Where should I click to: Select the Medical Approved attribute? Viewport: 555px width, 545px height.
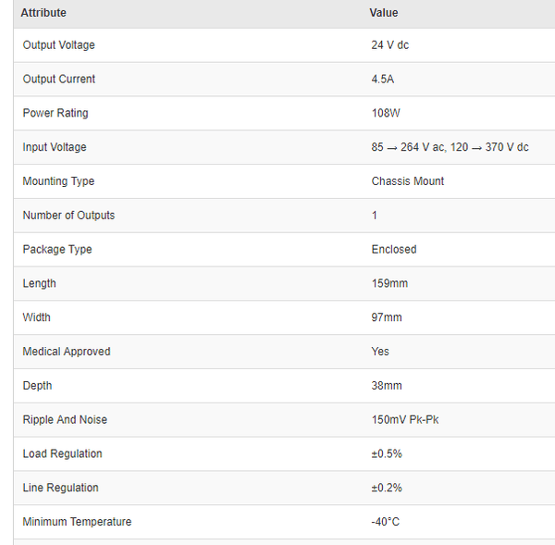(x=67, y=352)
